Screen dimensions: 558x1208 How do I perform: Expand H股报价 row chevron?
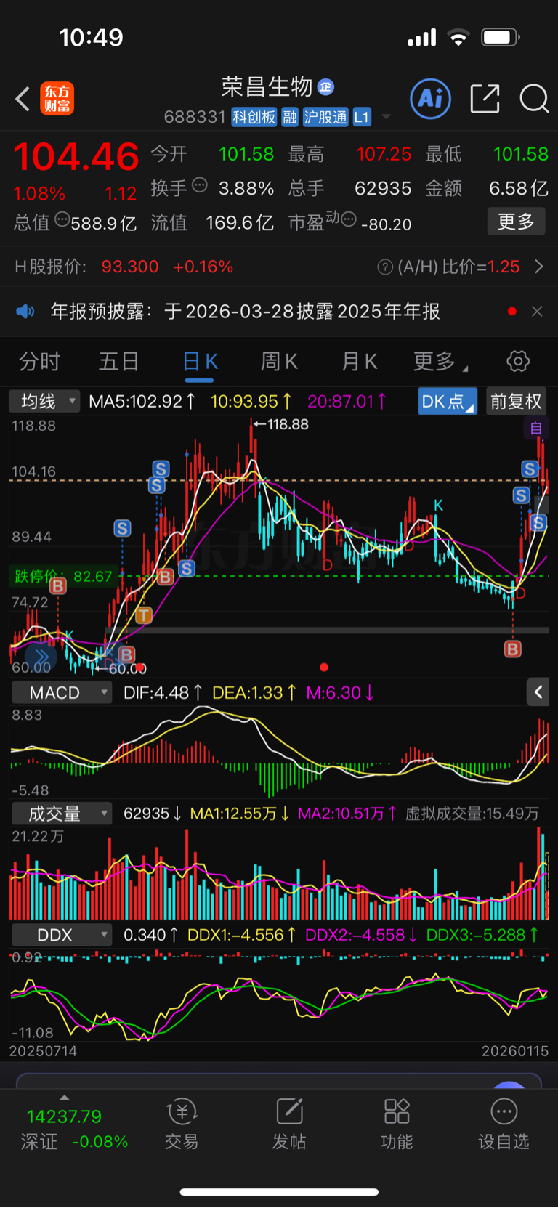[538, 267]
